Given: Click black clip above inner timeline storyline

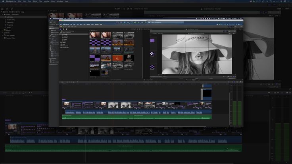Looking at the screenshot, I should click(x=207, y=93).
